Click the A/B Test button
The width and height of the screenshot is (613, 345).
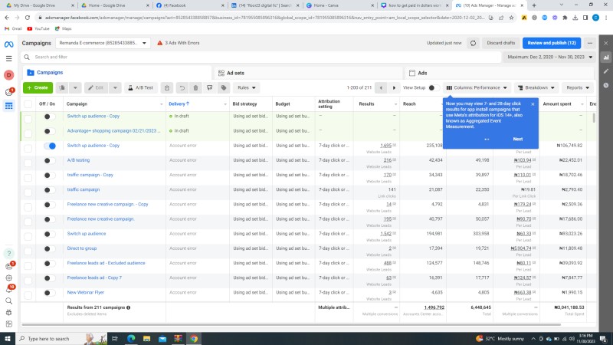[141, 87]
